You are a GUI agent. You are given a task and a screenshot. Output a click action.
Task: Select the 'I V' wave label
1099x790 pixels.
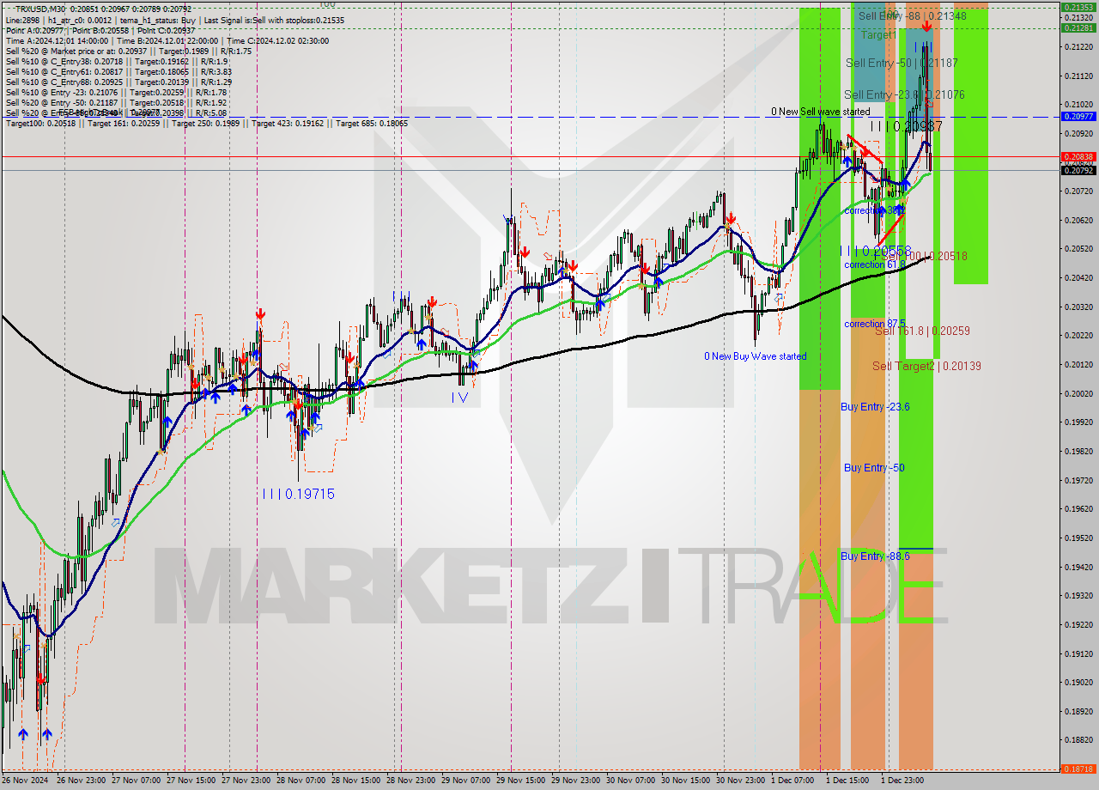pyautogui.click(x=459, y=398)
